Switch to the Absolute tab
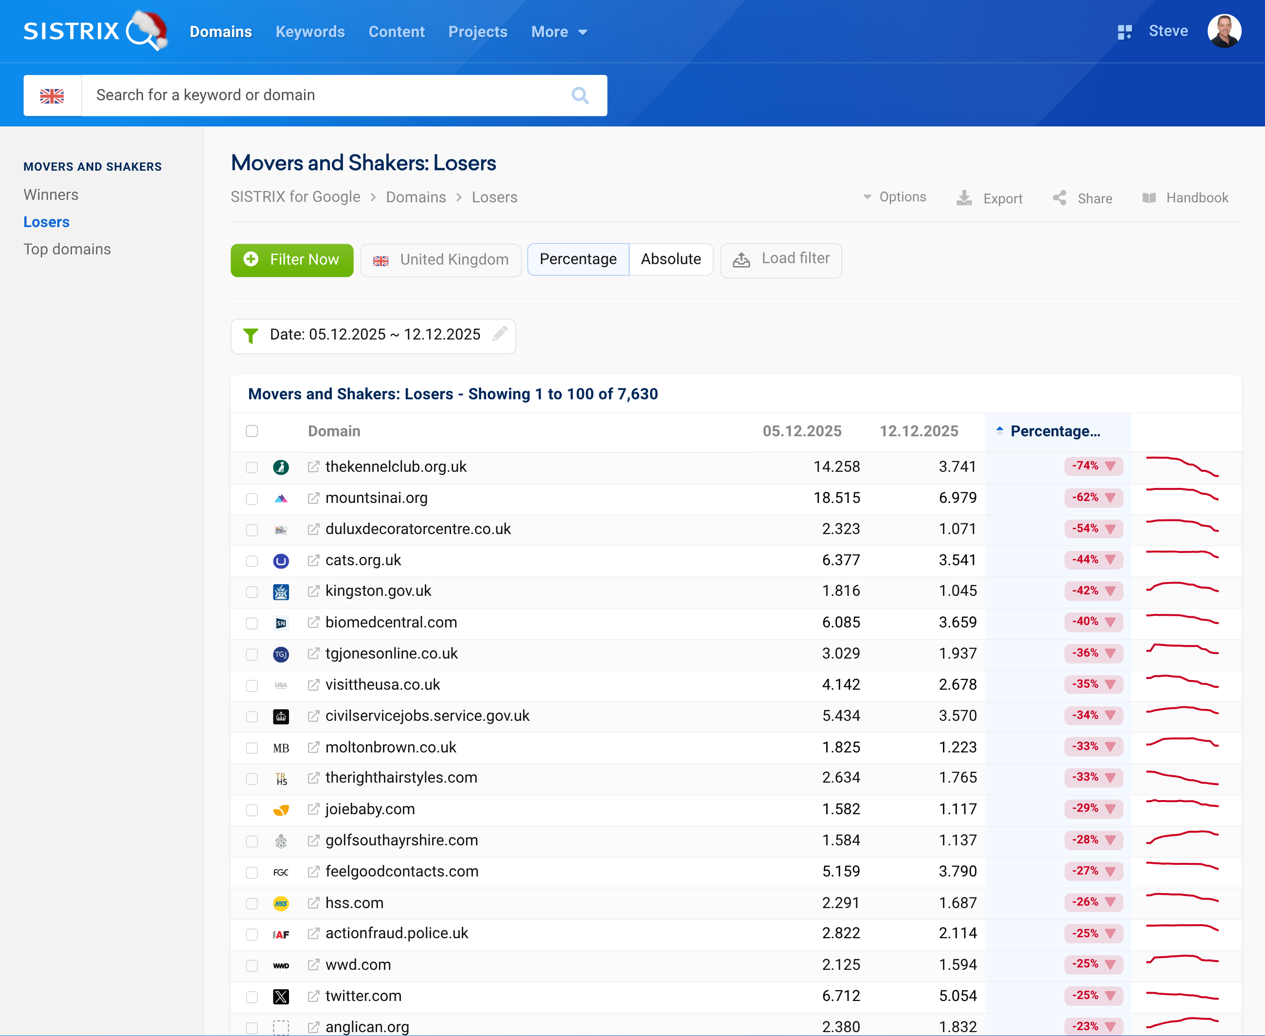The image size is (1265, 1036). point(670,260)
